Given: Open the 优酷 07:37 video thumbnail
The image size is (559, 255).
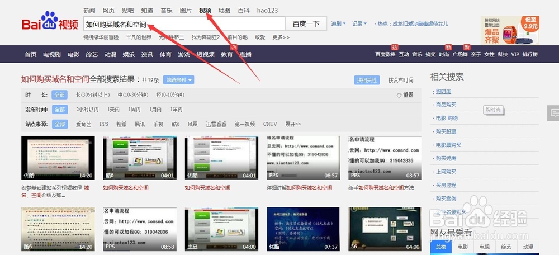Looking at the screenshot, I should click(304, 229).
